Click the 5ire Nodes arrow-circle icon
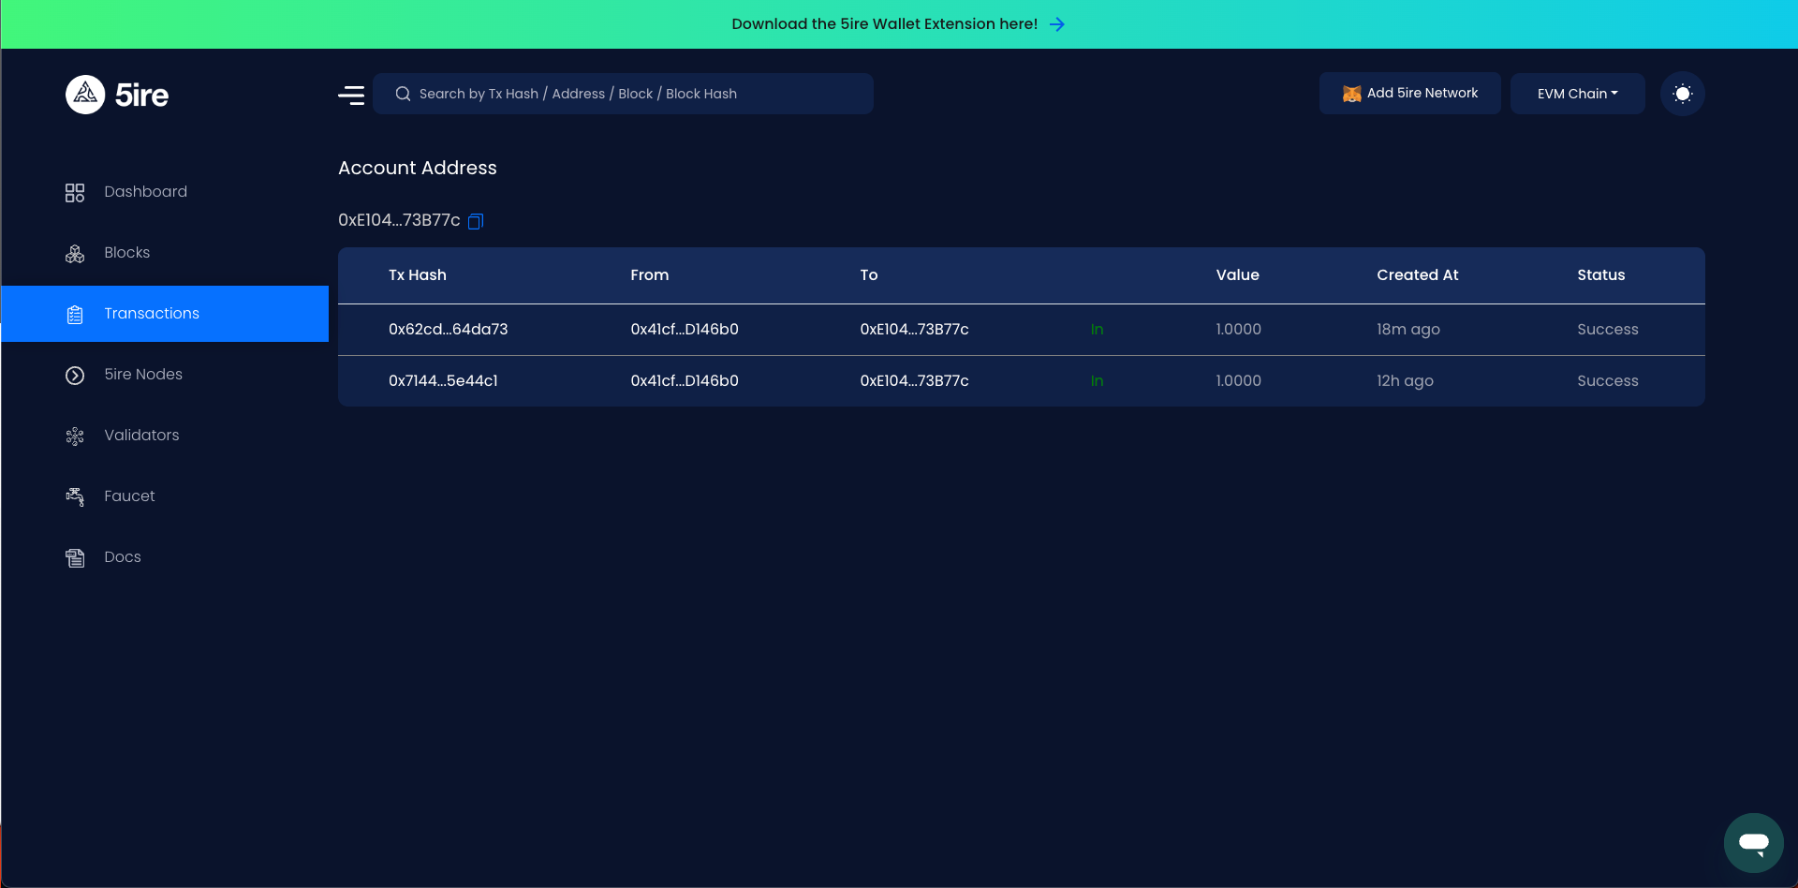The height and width of the screenshot is (888, 1798). pos(75,376)
